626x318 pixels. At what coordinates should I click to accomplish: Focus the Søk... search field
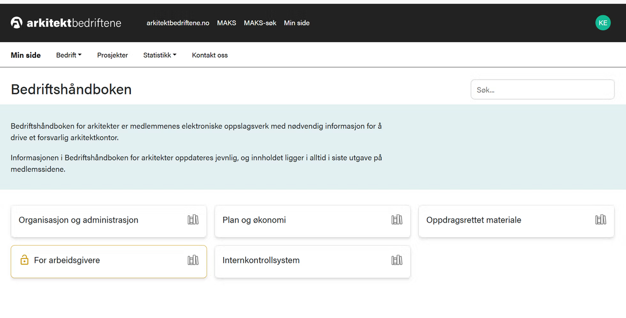tap(543, 90)
